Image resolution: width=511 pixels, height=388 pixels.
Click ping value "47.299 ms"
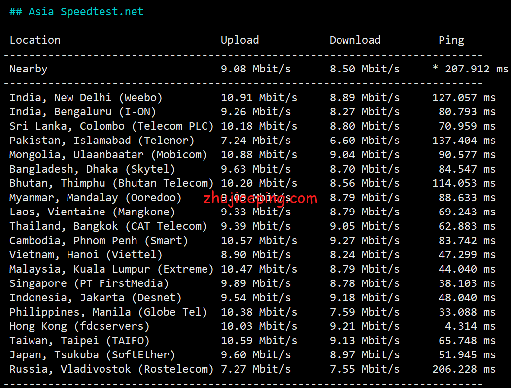(x=467, y=255)
